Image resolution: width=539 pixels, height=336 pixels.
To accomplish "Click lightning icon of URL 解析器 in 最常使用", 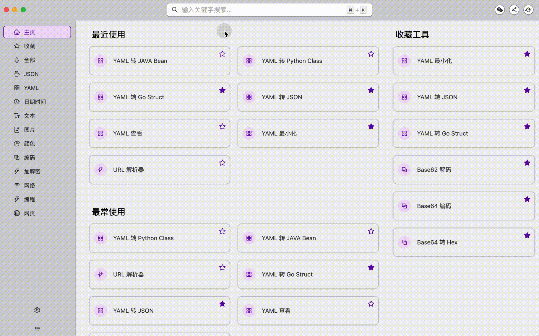I will click(100, 274).
